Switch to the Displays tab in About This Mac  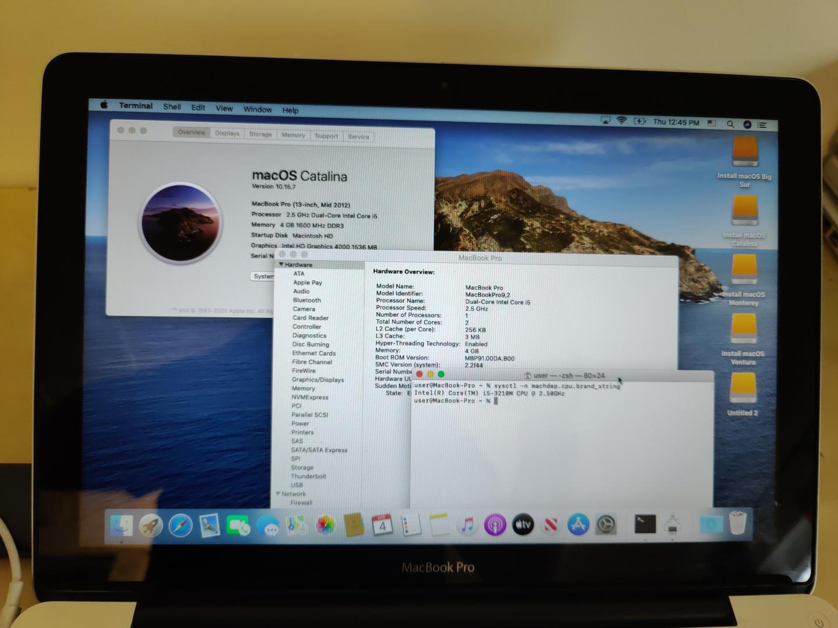tap(227, 133)
